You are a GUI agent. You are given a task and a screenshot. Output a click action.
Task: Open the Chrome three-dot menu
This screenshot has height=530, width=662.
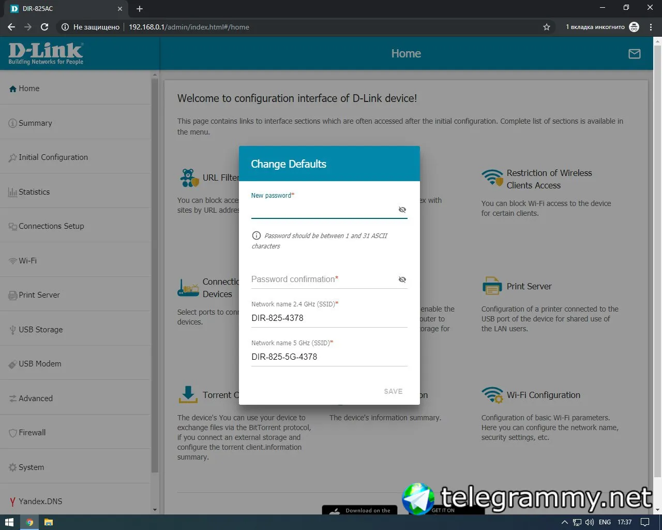[651, 27]
